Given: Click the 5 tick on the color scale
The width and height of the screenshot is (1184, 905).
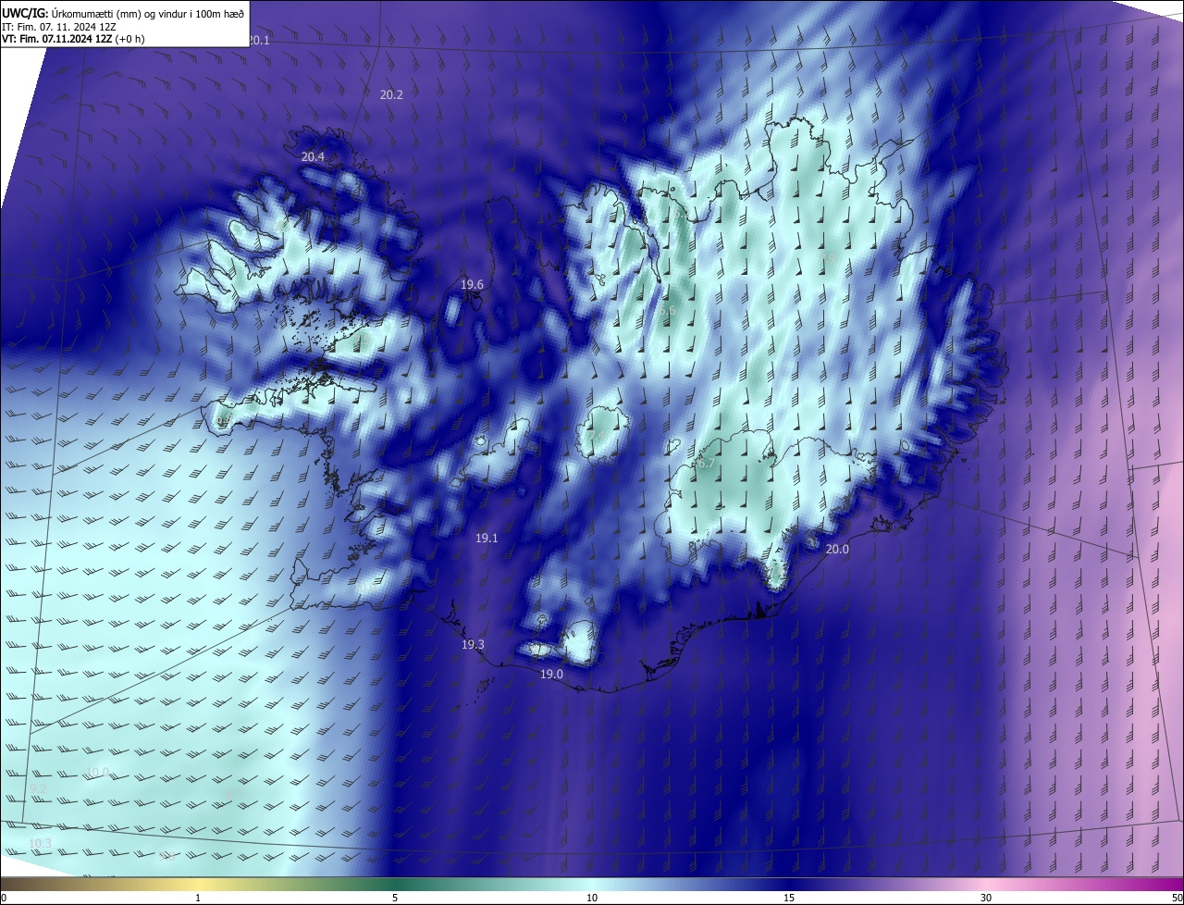Looking at the screenshot, I should [395, 899].
